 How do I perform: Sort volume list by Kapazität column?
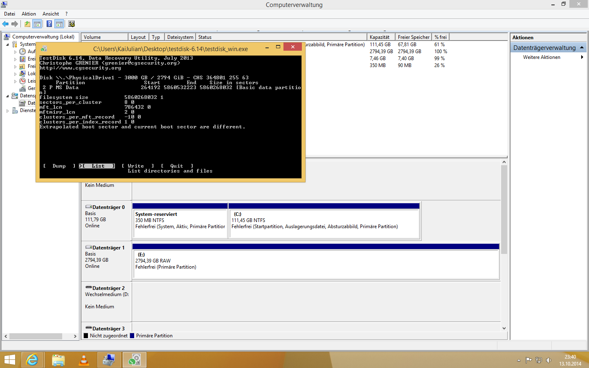coord(381,37)
